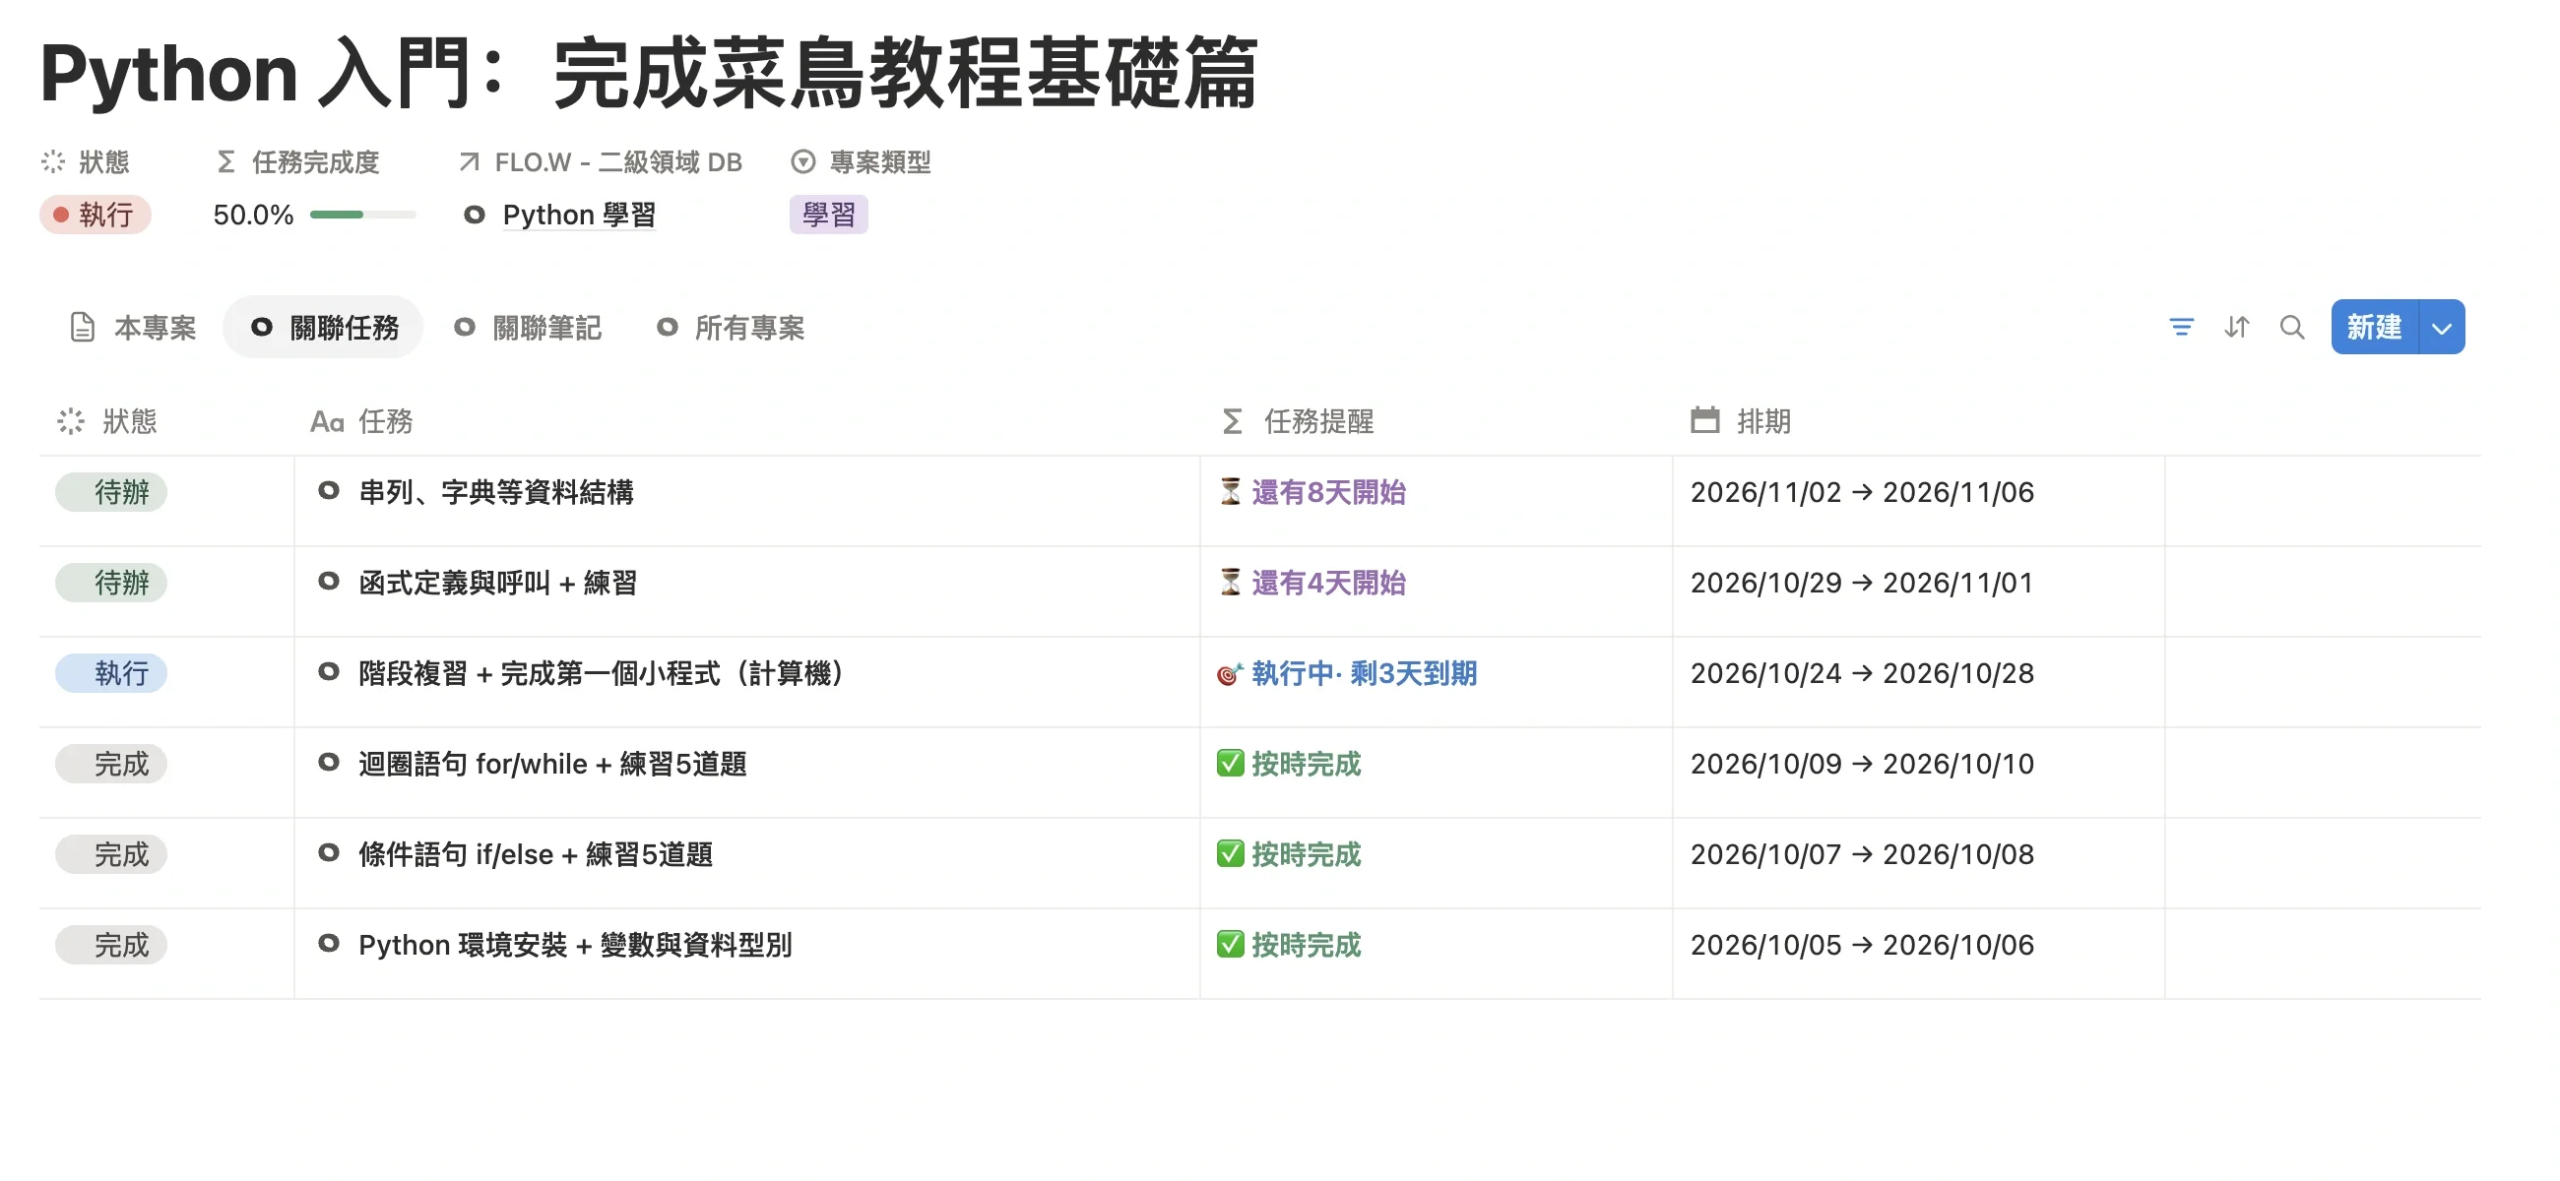
Task: Click the 學習 project type tag
Action: [829, 215]
